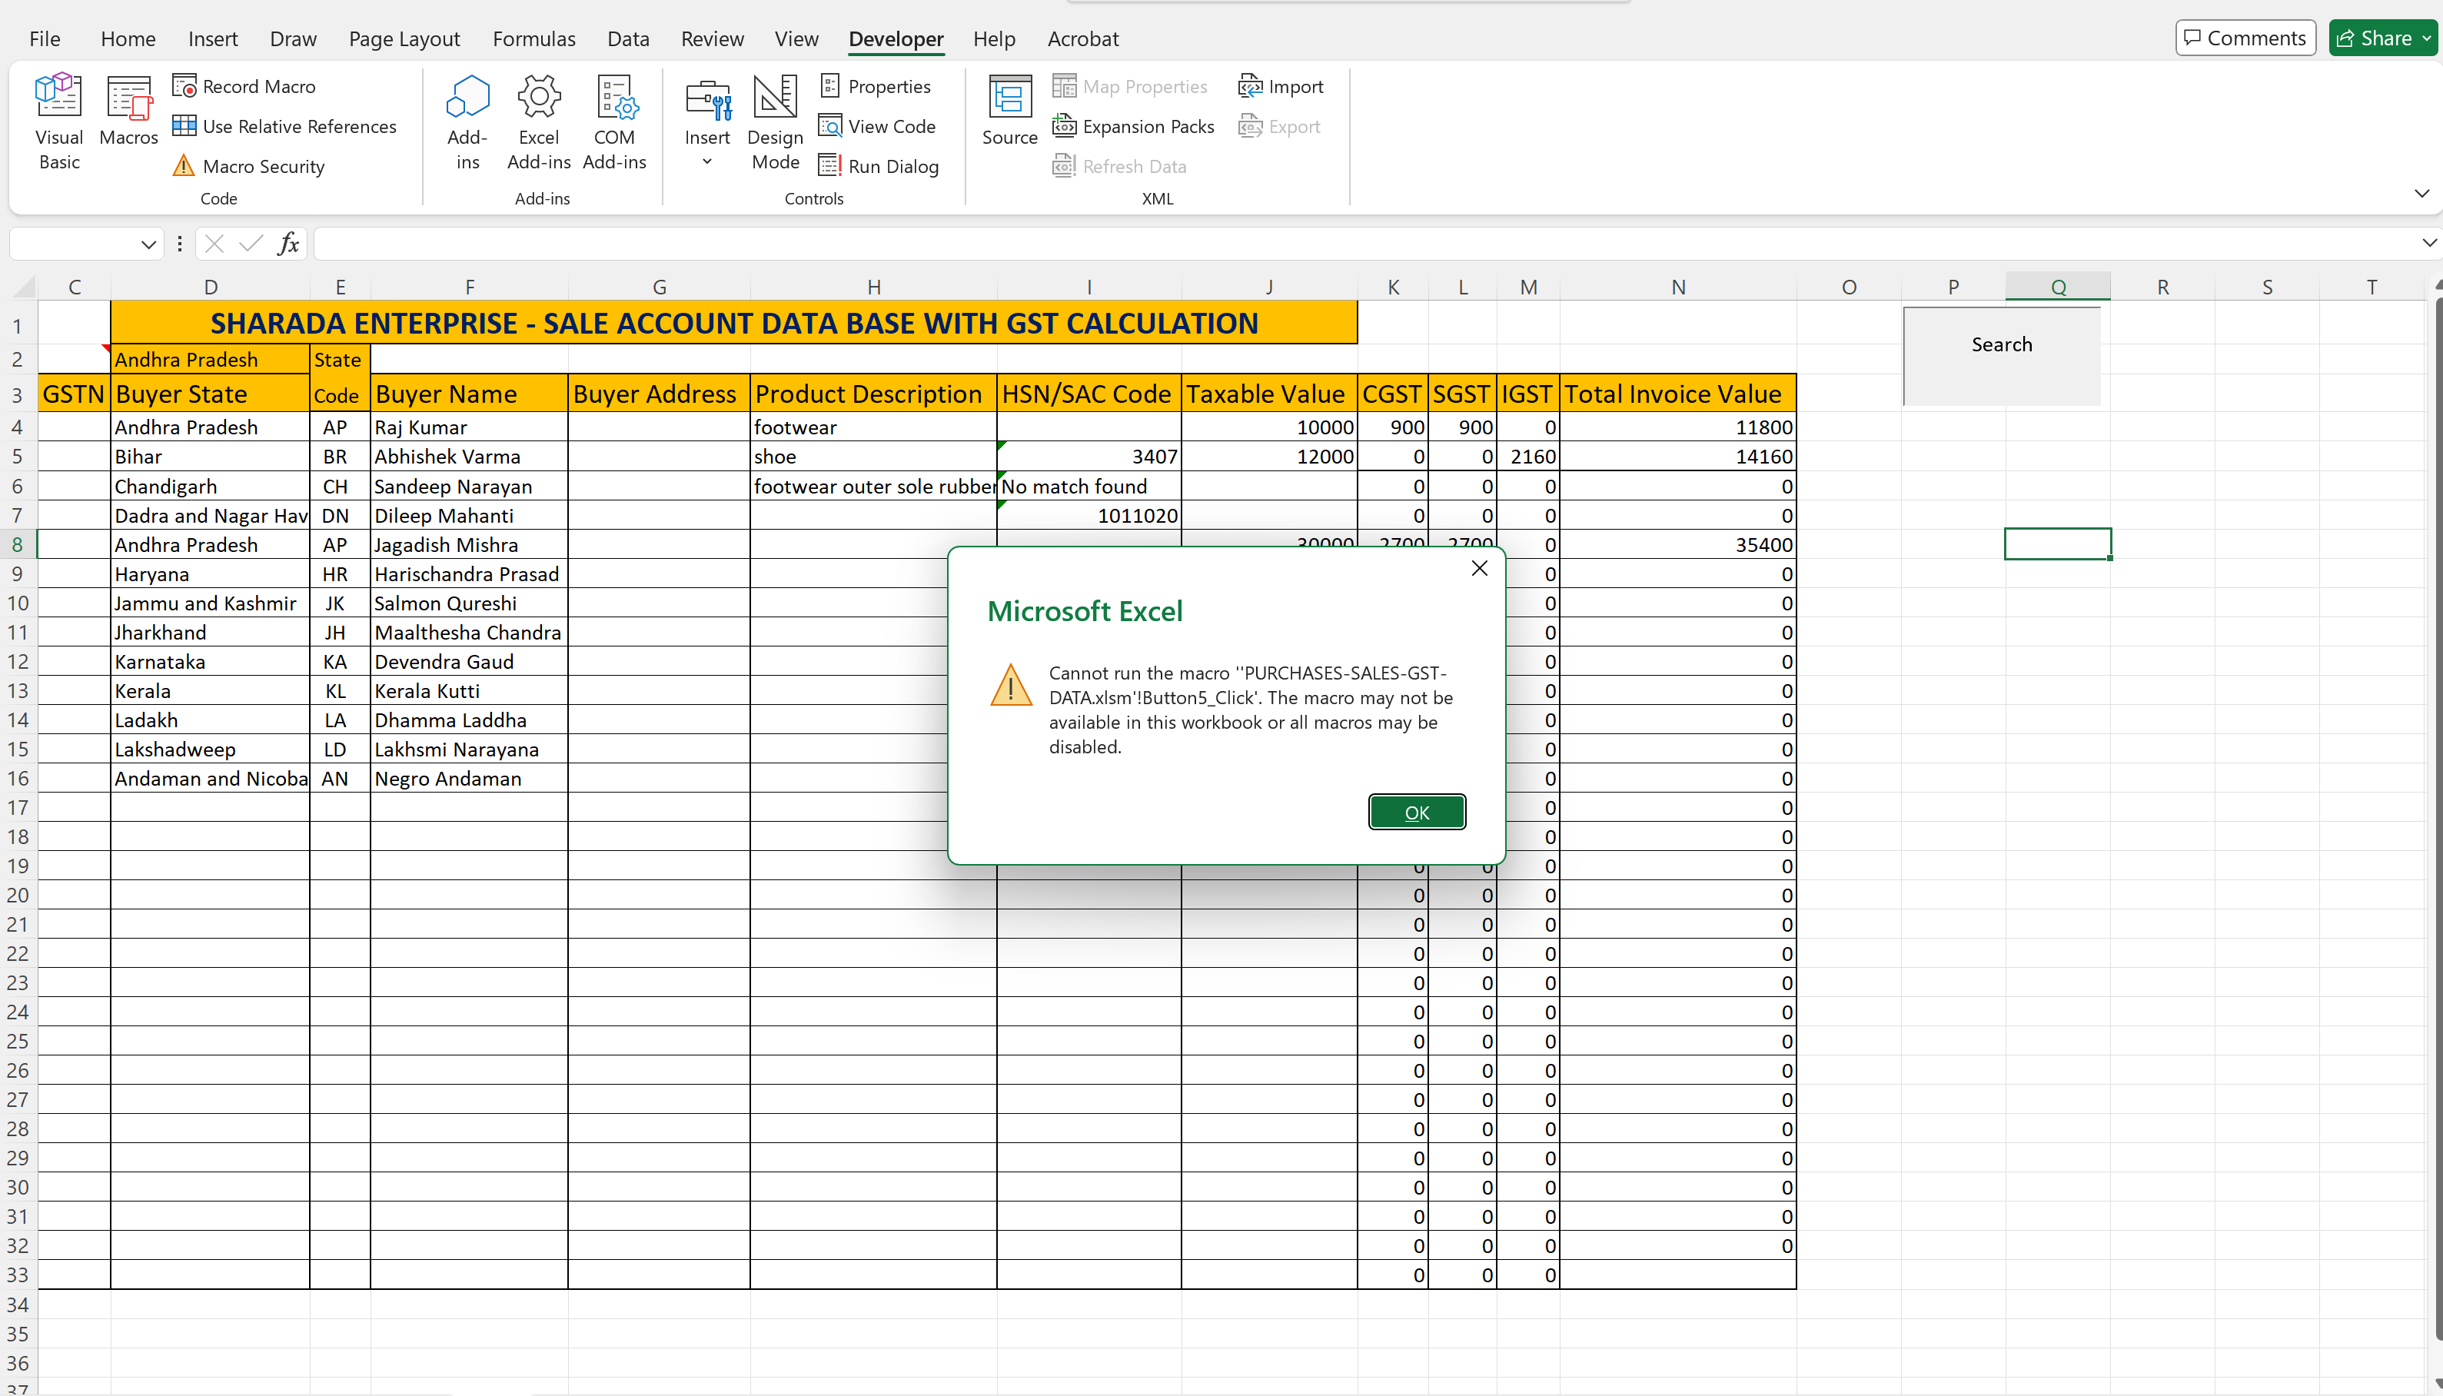Image resolution: width=2443 pixels, height=1396 pixels.
Task: Select the cell Jagadish Mishra
Action: point(469,544)
